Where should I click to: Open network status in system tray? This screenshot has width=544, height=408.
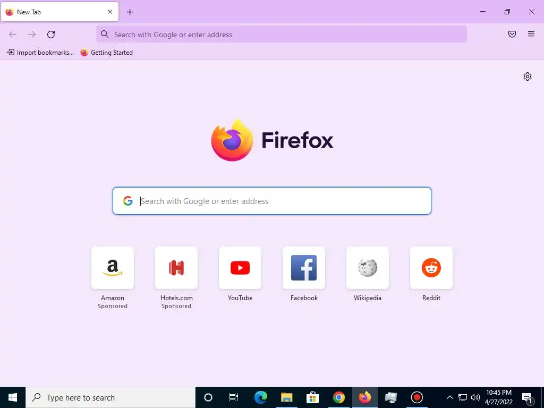463,397
